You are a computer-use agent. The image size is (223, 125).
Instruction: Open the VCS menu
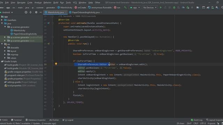tap(75, 2)
